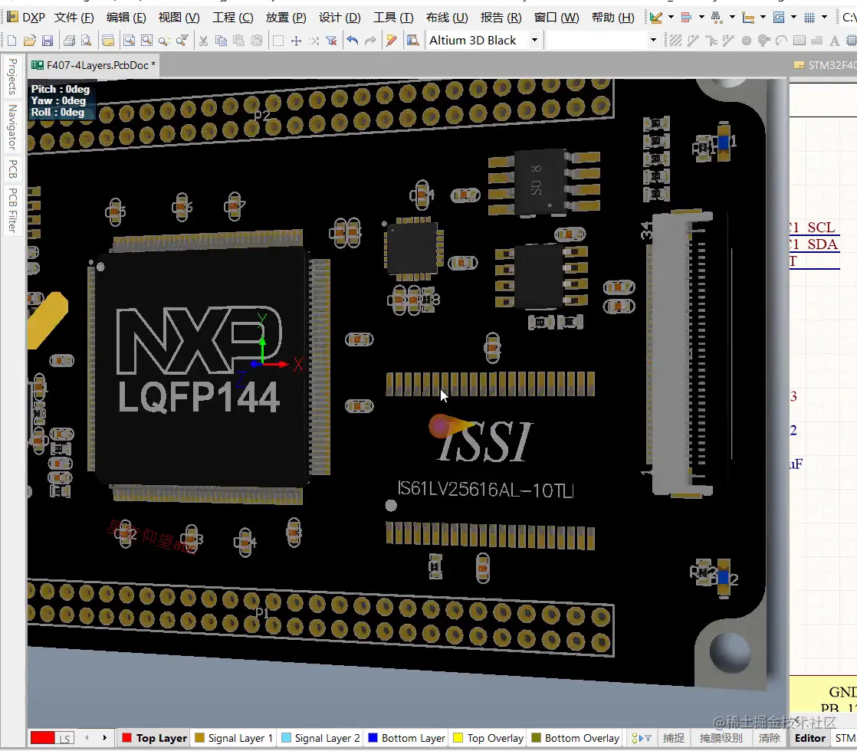Screen dimensions: 857x751
Task: Click the 掩膜级别 mask level button
Action: click(721, 738)
